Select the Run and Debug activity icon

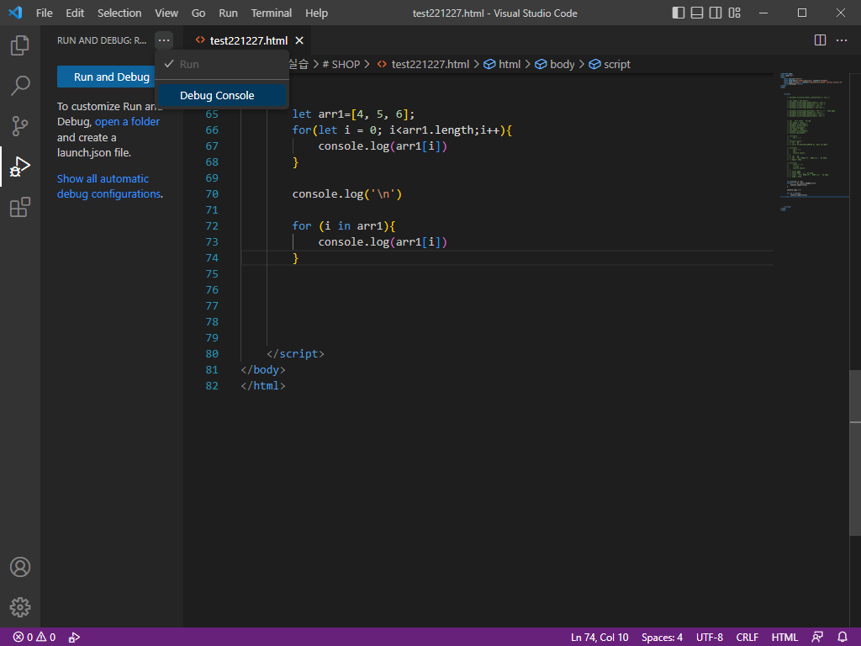pos(20,167)
